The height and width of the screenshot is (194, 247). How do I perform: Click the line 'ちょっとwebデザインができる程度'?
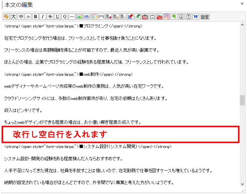pyautogui.click(x=73, y=122)
